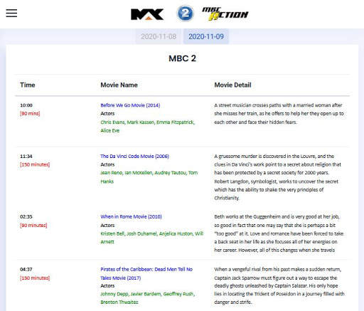The width and height of the screenshot is (364, 311).
Task: Click the [150 minutes] label under 11:34
Action: (x=35, y=164)
